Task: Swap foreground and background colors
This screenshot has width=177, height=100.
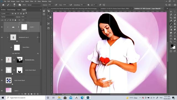Action: coord(175,45)
